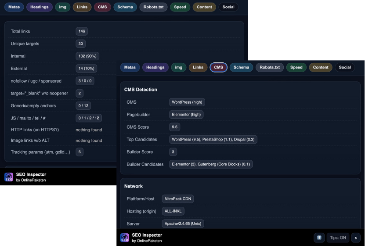365x246 pixels.
Task: Open the Schema tab in the front window
Action: pyautogui.click(x=242, y=67)
